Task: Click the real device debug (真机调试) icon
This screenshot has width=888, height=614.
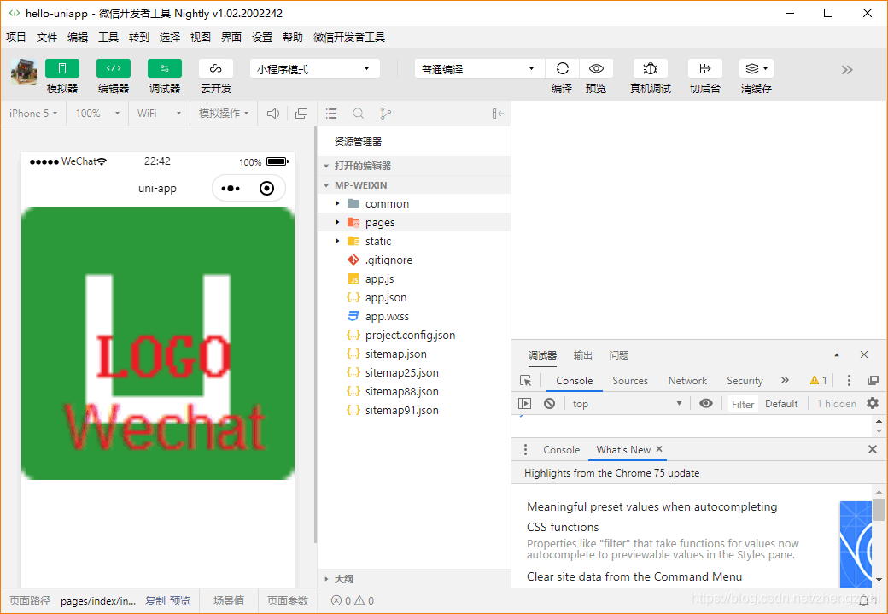Action: pyautogui.click(x=650, y=68)
